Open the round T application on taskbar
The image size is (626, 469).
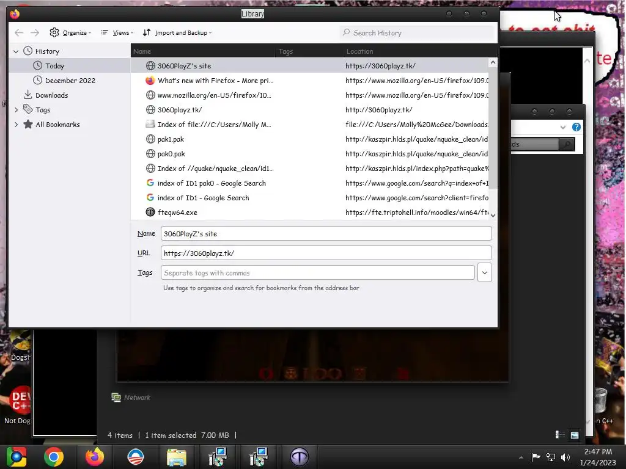point(300,457)
